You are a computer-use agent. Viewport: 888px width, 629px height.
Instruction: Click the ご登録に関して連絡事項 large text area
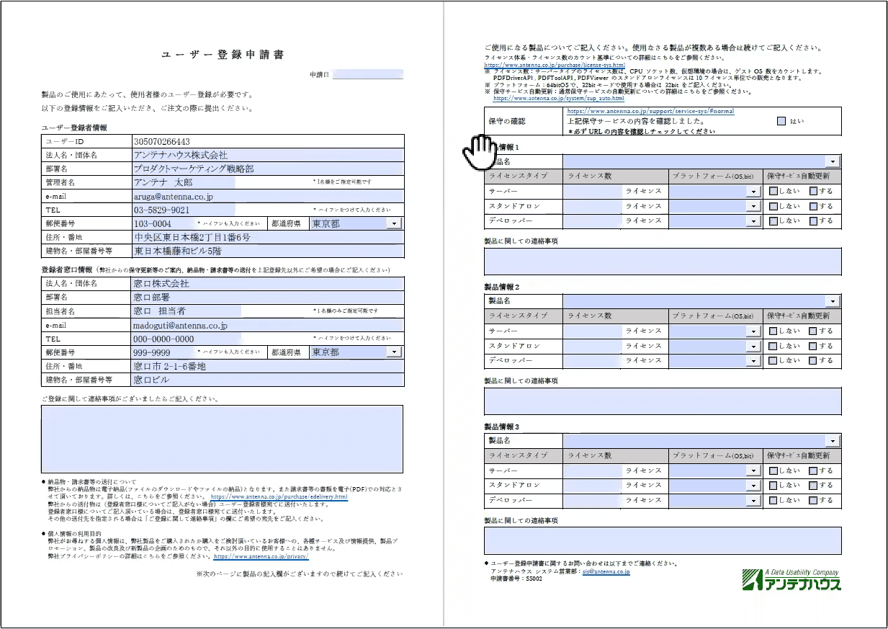(x=222, y=439)
